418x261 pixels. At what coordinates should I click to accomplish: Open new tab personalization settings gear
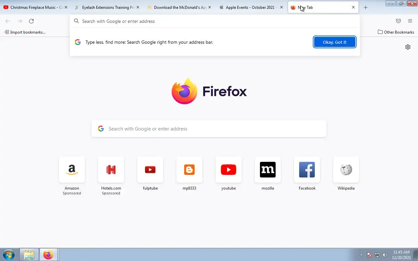408,47
